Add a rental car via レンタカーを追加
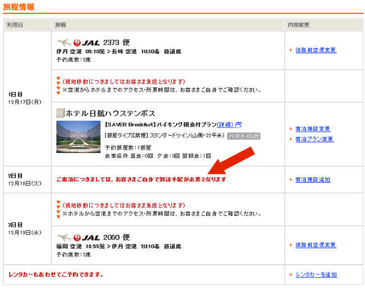365x288 pixels. (316, 275)
